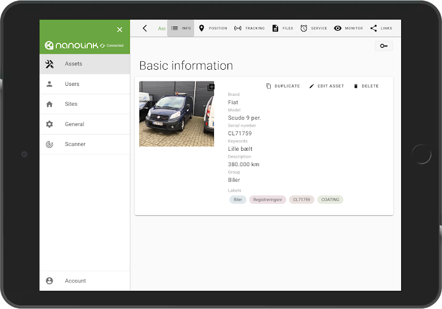
Task: Switch to the Tracking tab
Action: [x=249, y=28]
